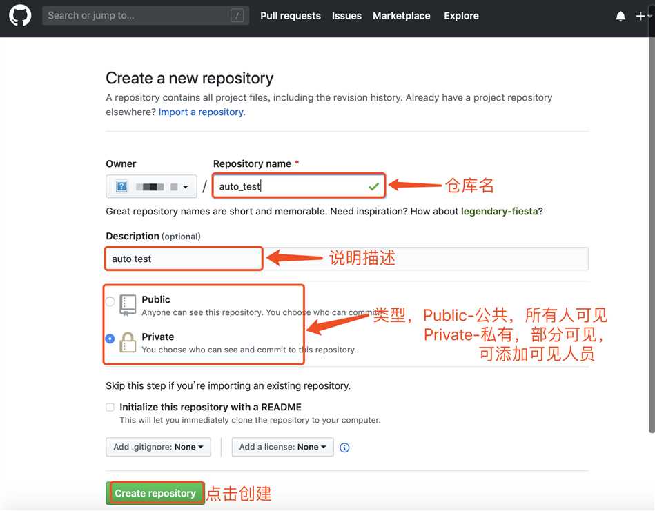This screenshot has height=511, width=655.
Task: Open the notifications bell
Action: tap(620, 17)
